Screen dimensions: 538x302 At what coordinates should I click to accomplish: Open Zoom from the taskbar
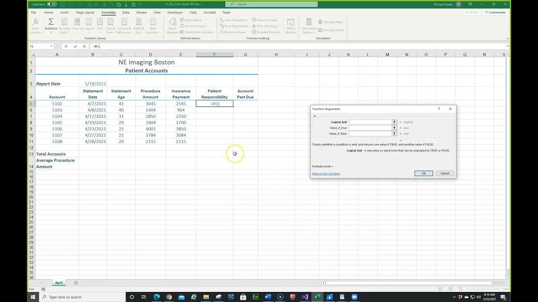click(354, 297)
